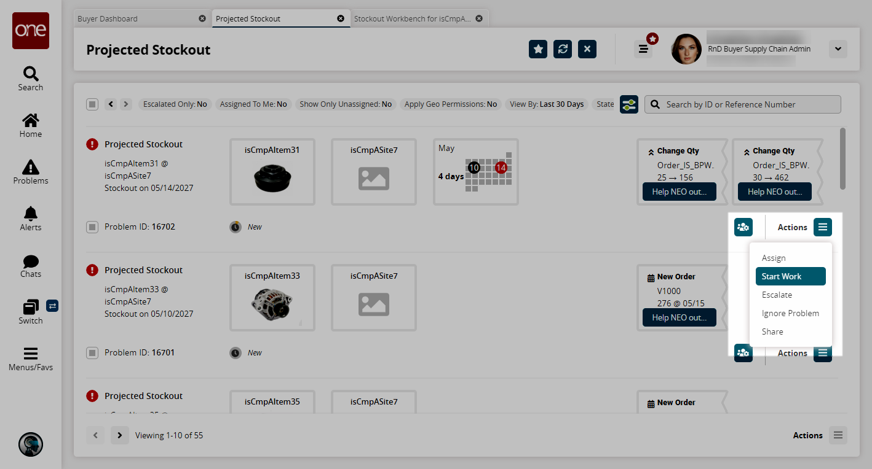Open the user account dropdown arrow
872x469 pixels.
tap(838, 49)
